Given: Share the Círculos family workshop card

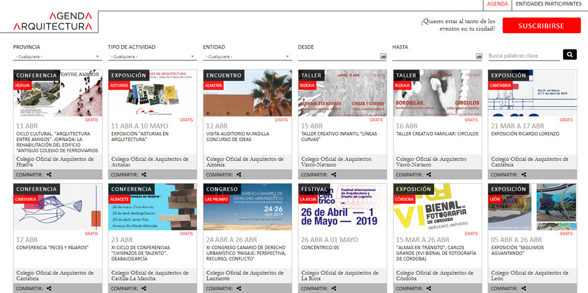Looking at the screenshot, I should coord(428,175).
